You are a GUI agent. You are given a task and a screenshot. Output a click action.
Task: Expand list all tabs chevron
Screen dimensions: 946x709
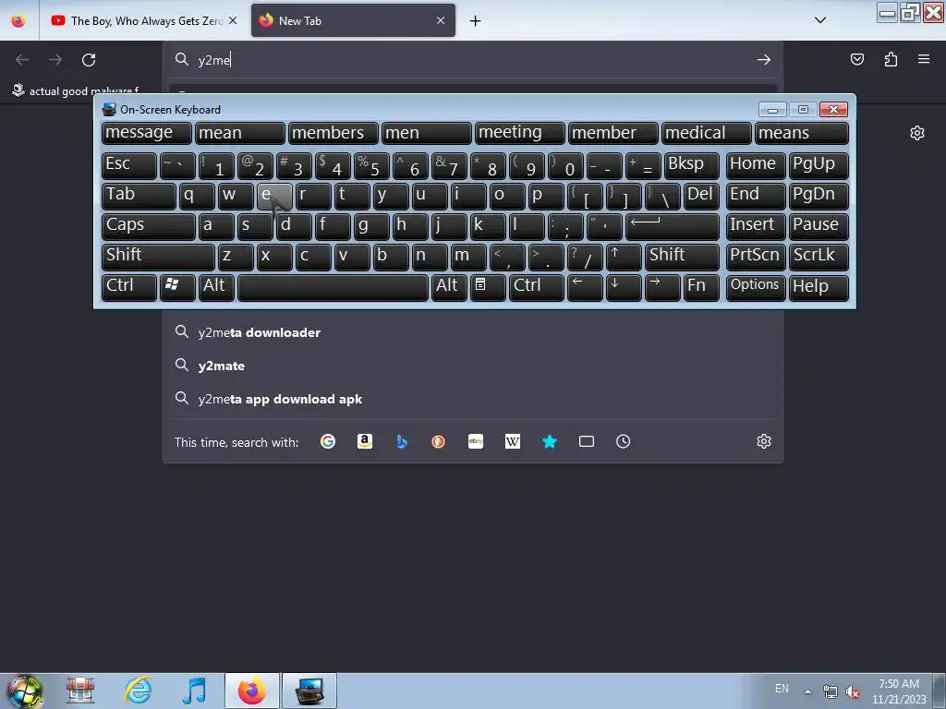pyautogui.click(x=820, y=20)
